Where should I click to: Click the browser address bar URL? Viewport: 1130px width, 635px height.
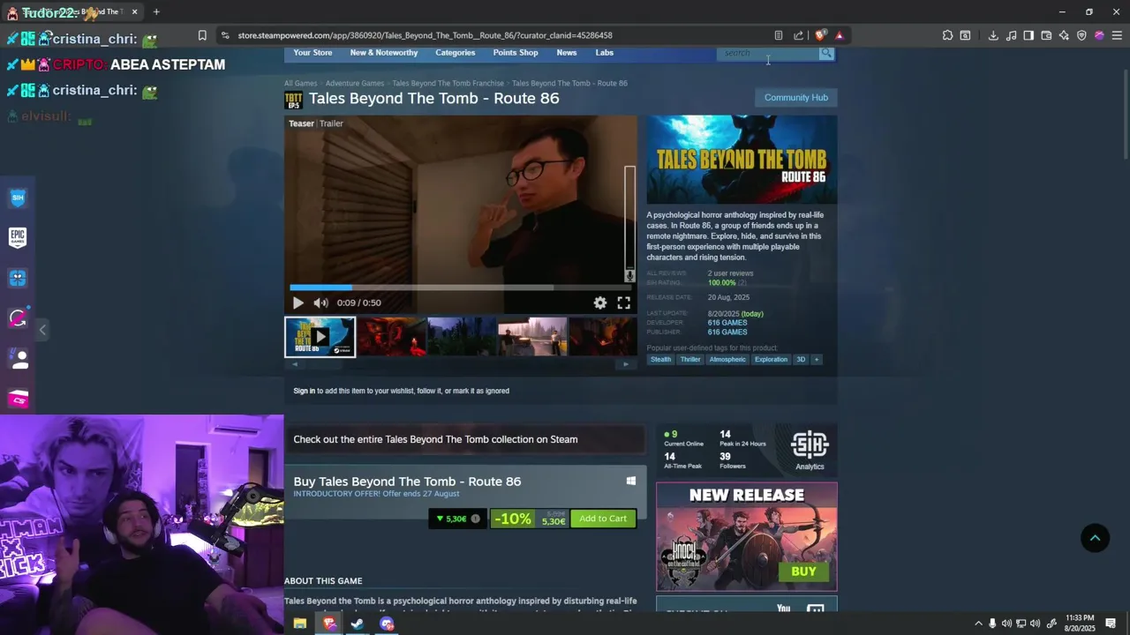(425, 35)
